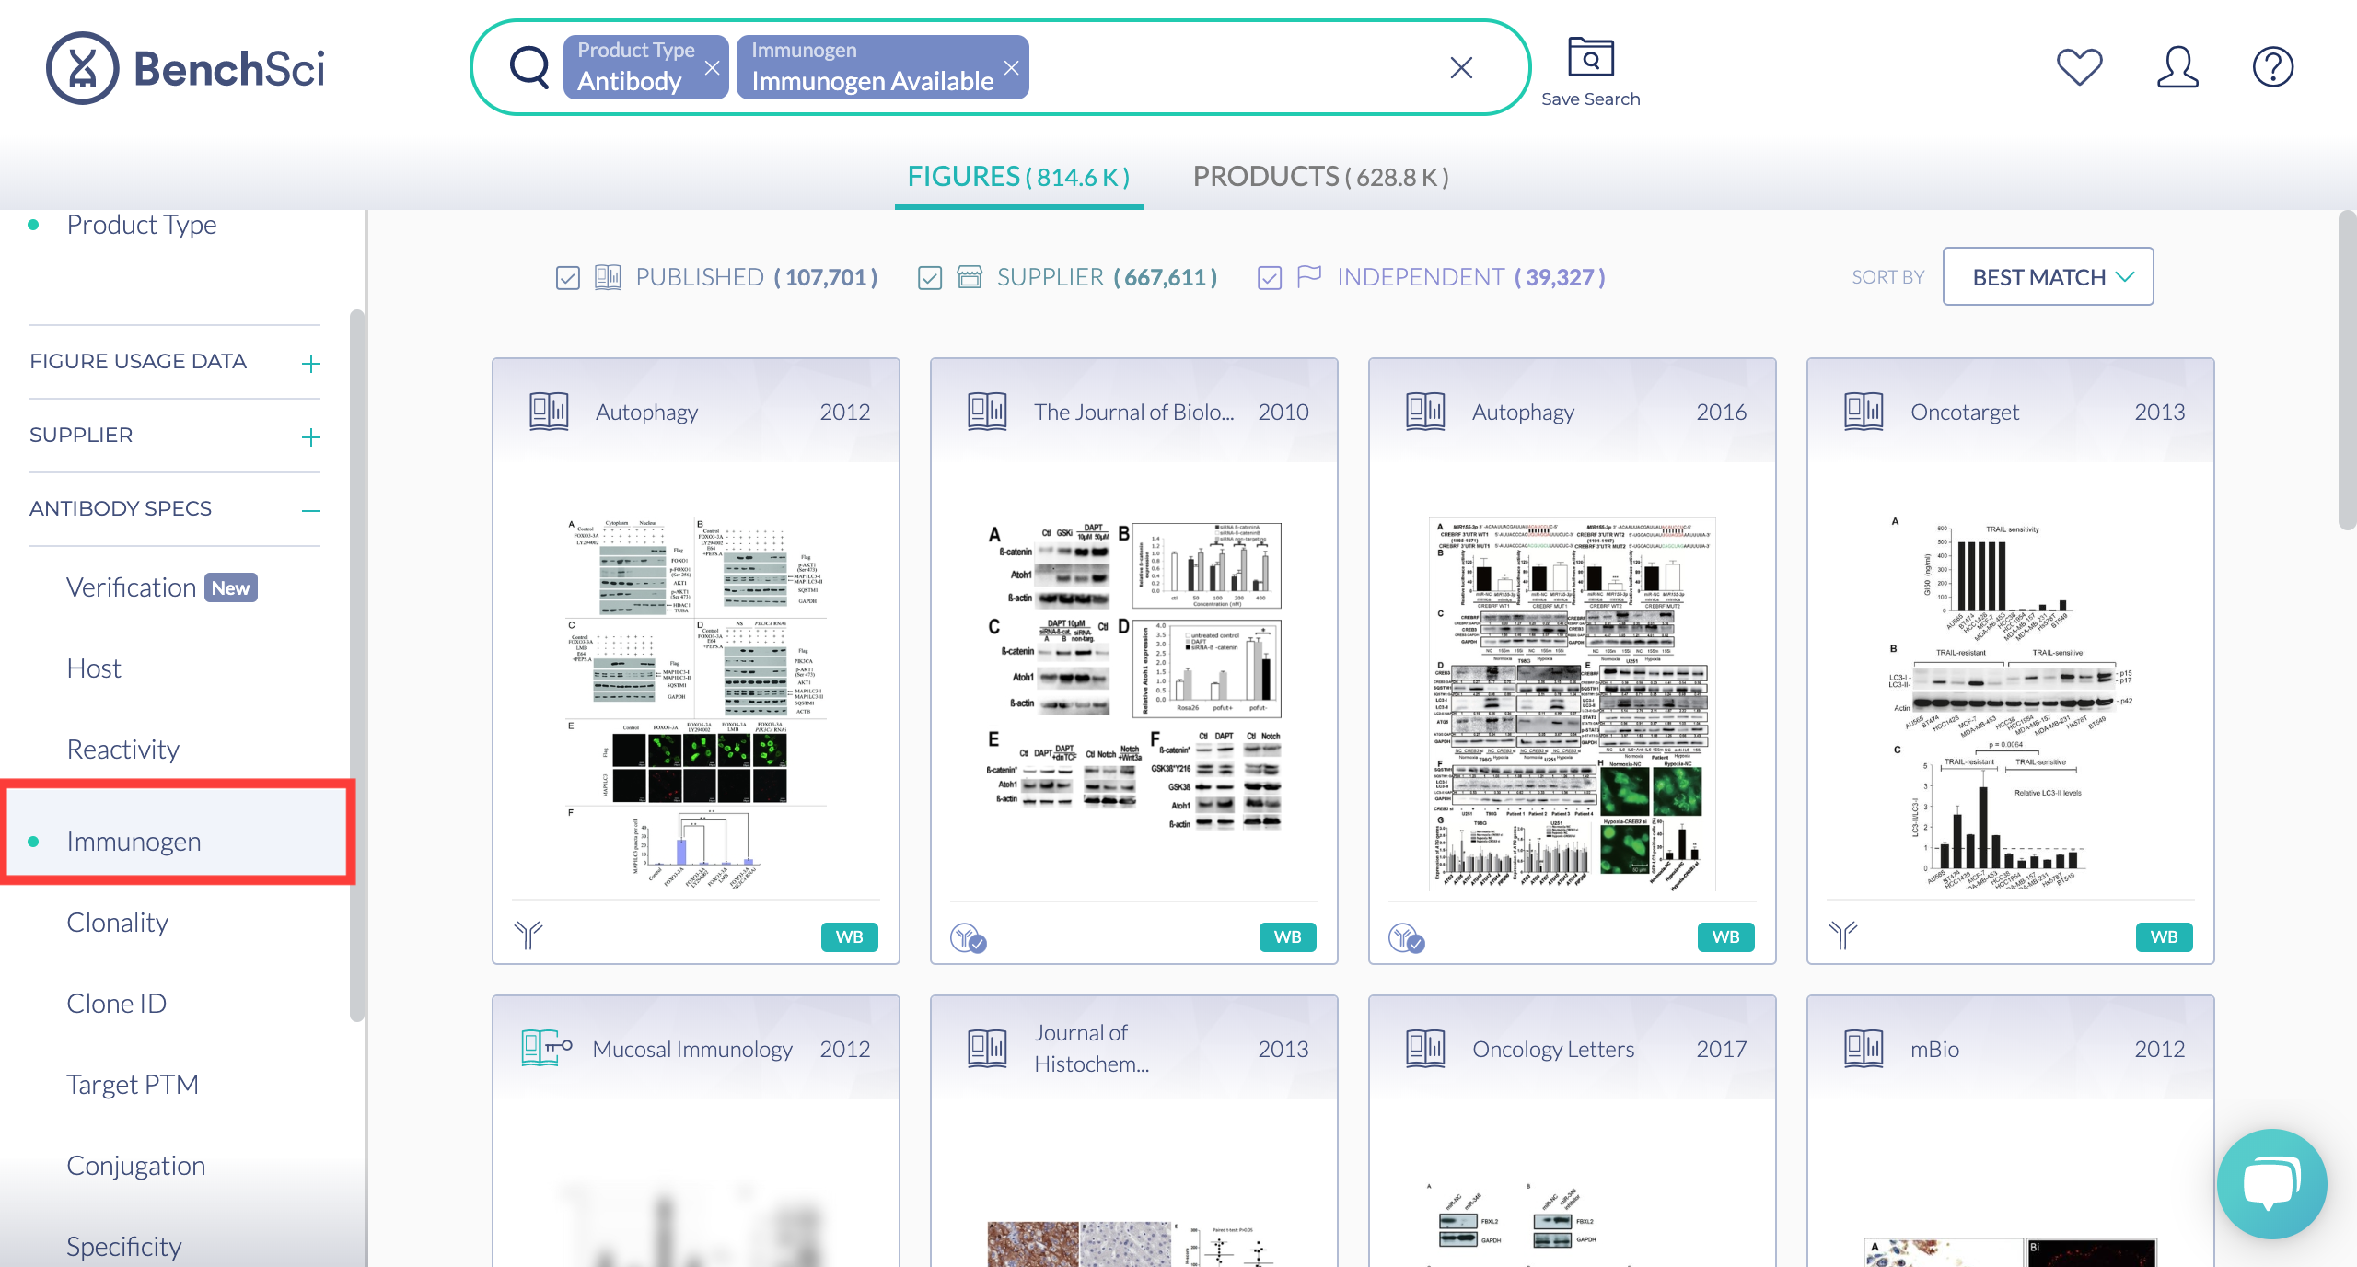Uncheck the PUBLISHED figures checkbox
Image resolution: width=2357 pixels, height=1267 pixels.
(568, 277)
